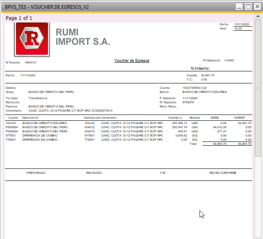Click the REVISADO signature label
The image size is (263, 239).
(94, 173)
